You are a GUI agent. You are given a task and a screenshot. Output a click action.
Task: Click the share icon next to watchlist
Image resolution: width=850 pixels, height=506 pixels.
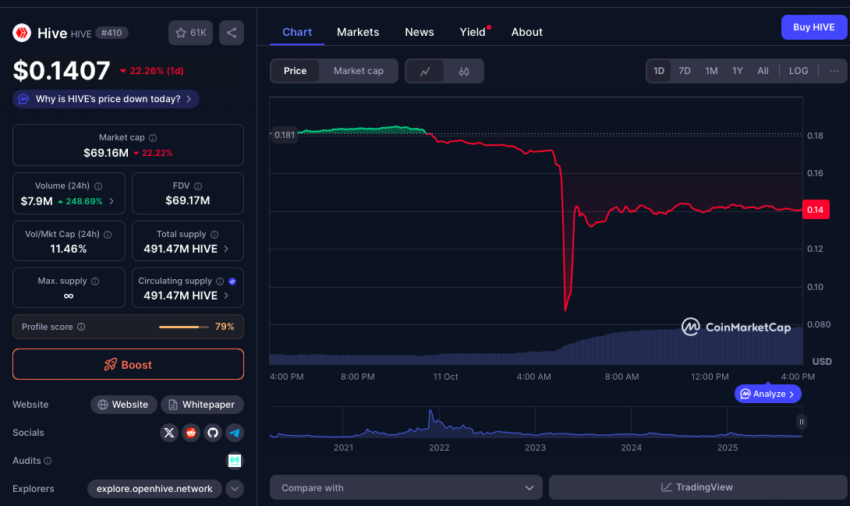(x=232, y=33)
